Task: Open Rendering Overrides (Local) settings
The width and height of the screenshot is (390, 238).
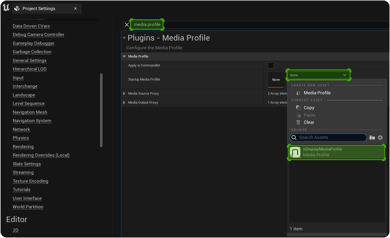Action: click(x=41, y=155)
